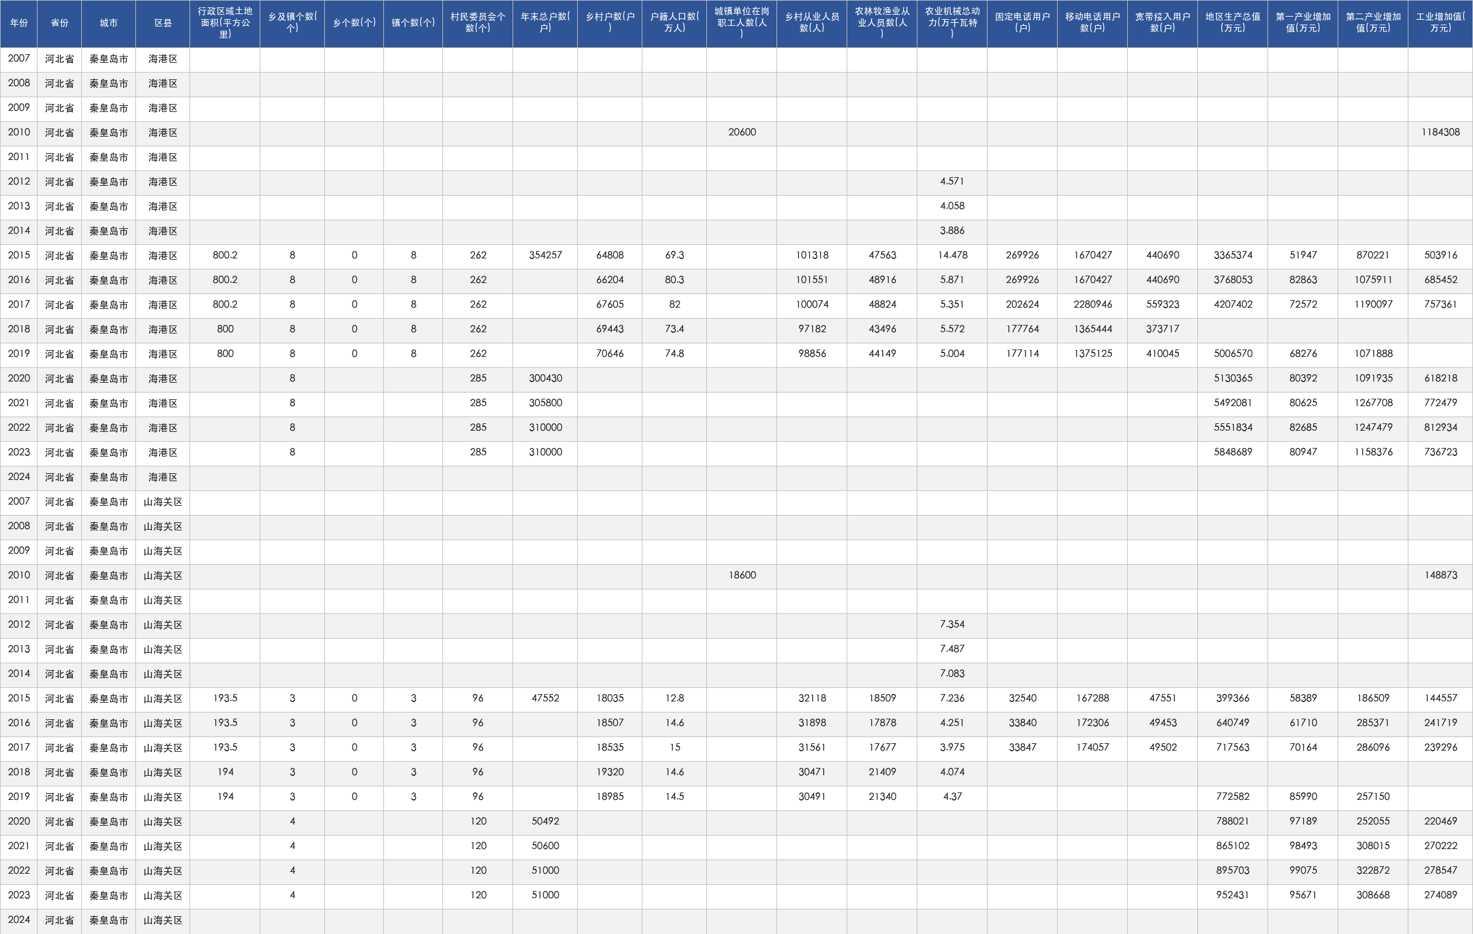Click the 5848689 GDP cell for 2023
The width and height of the screenshot is (1473, 934).
[x=1233, y=452]
